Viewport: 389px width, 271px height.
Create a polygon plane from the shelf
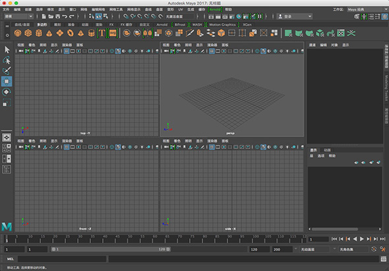(x=60, y=33)
